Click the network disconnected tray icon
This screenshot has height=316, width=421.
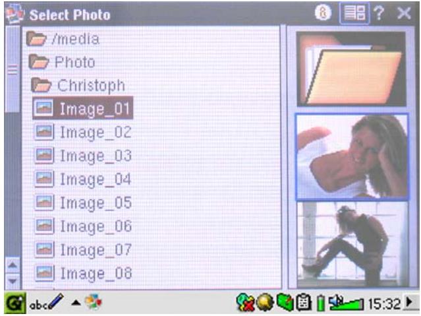point(245,303)
